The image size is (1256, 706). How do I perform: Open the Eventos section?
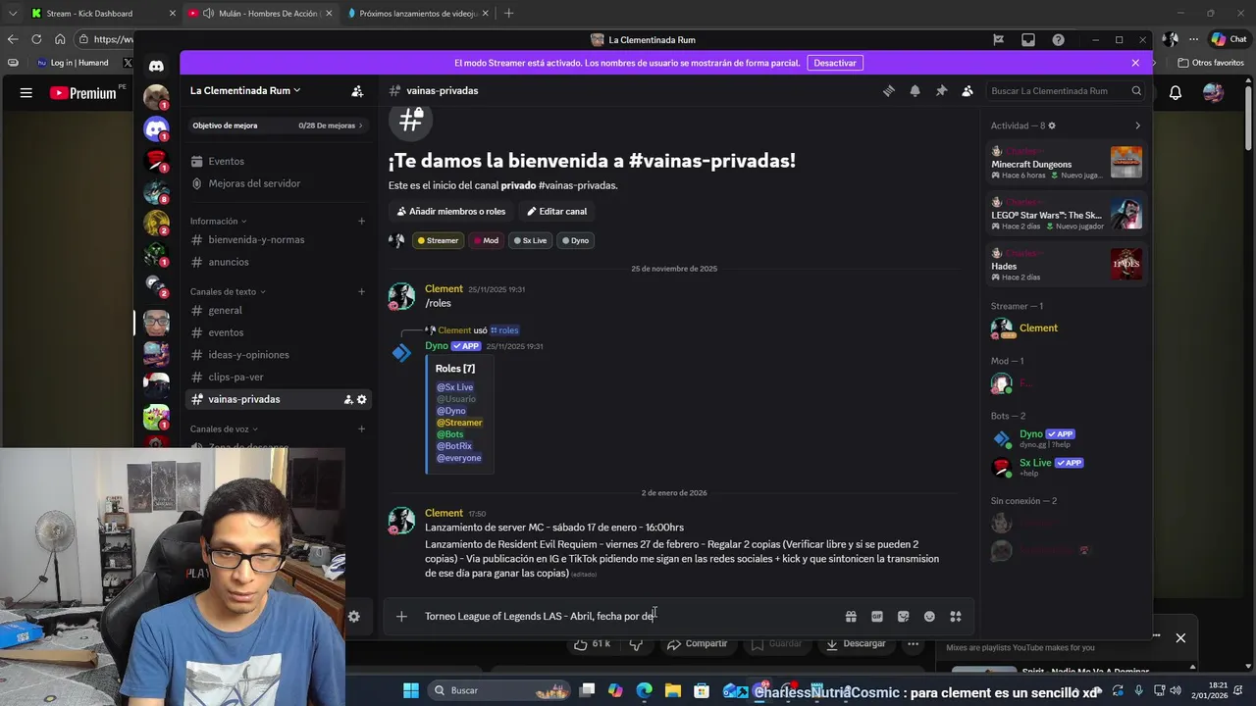[x=278, y=161]
